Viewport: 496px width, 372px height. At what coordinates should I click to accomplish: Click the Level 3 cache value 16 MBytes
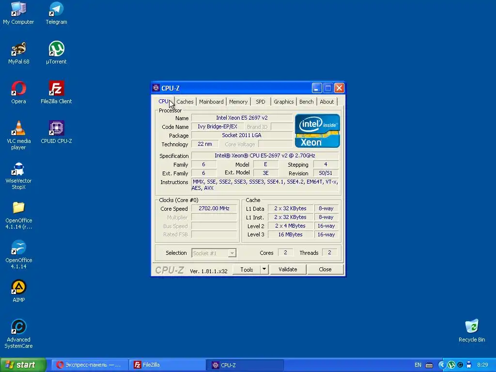click(291, 234)
